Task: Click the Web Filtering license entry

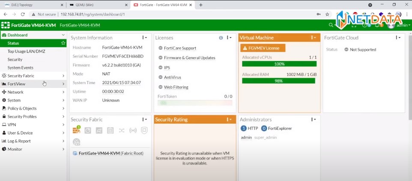Action: 176,87
